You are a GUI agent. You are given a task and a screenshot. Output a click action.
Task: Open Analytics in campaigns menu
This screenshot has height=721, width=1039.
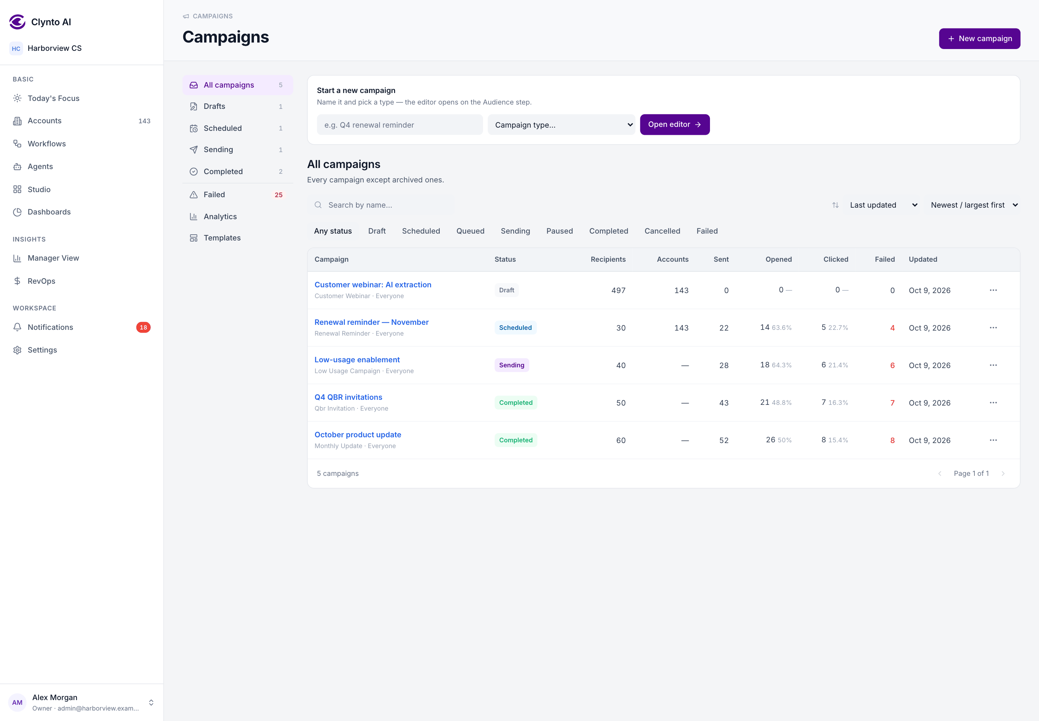[x=237, y=216]
